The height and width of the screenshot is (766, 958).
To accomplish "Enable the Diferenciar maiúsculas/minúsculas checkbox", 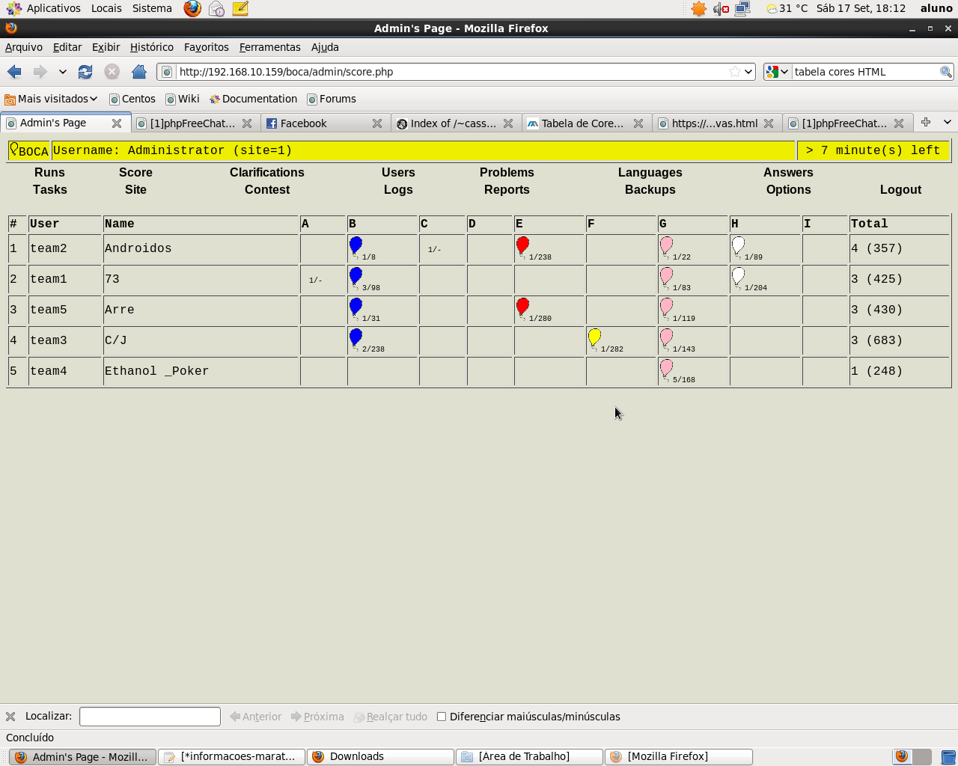I will point(442,717).
